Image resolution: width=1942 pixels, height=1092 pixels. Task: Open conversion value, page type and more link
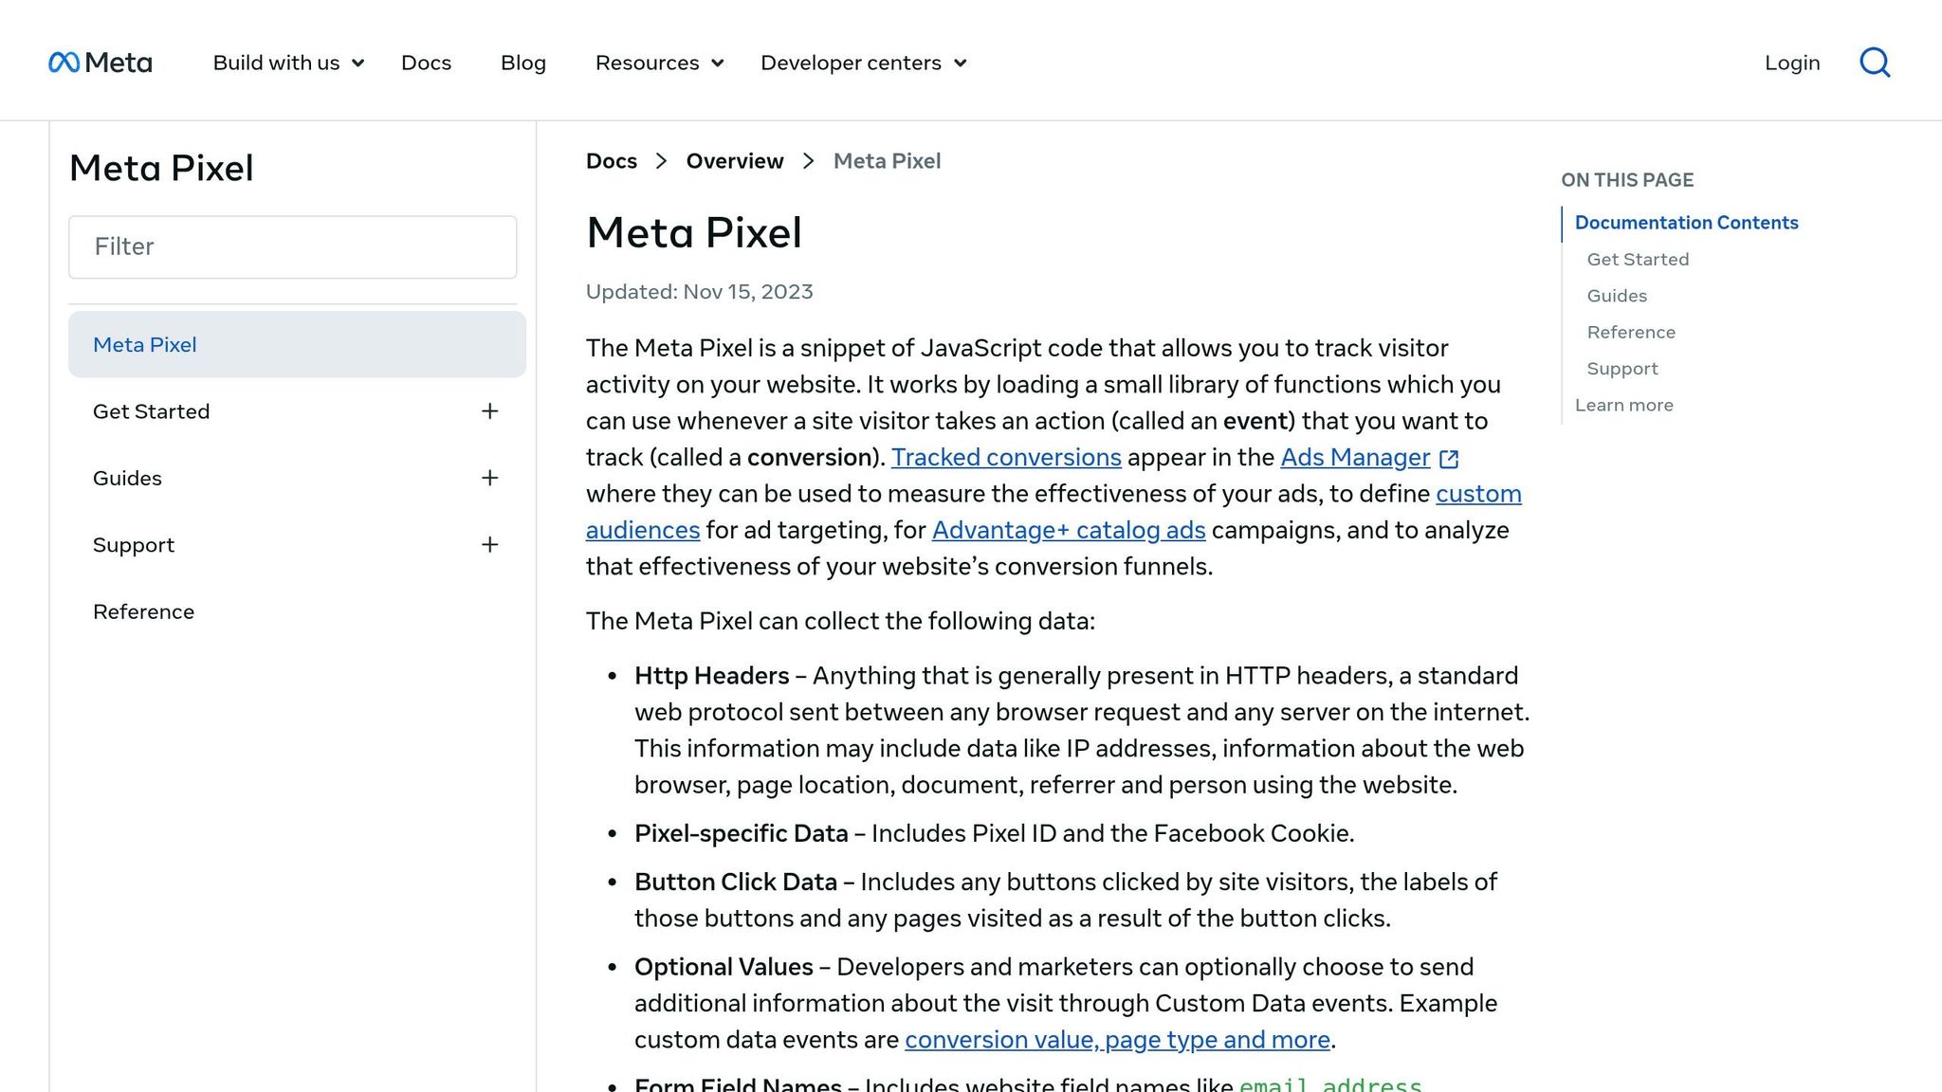(1117, 1040)
